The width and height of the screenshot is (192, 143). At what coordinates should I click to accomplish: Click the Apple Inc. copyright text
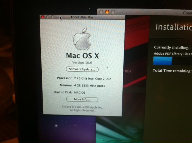82,109
